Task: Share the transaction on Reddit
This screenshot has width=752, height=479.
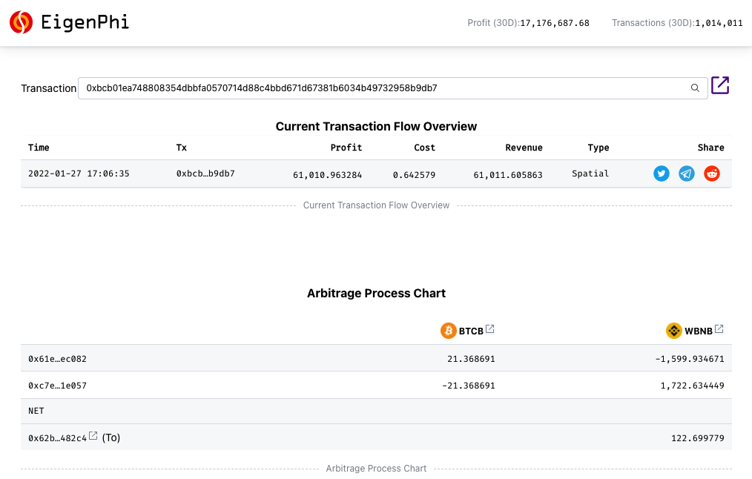Action: (x=711, y=173)
